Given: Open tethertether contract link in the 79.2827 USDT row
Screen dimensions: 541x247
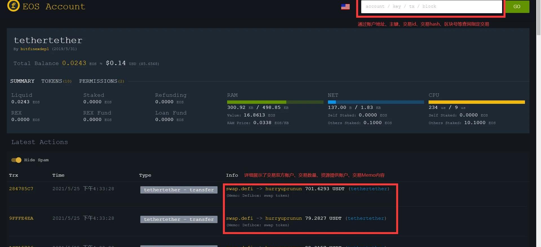Looking at the screenshot, I should click(x=366, y=218).
